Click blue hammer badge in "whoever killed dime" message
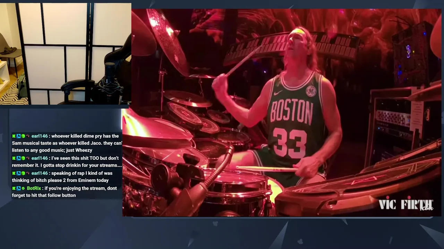Viewport: 444px width, 249px height. pos(18,136)
